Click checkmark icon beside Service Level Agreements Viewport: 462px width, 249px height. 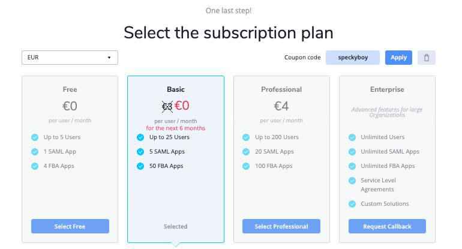pos(352,181)
